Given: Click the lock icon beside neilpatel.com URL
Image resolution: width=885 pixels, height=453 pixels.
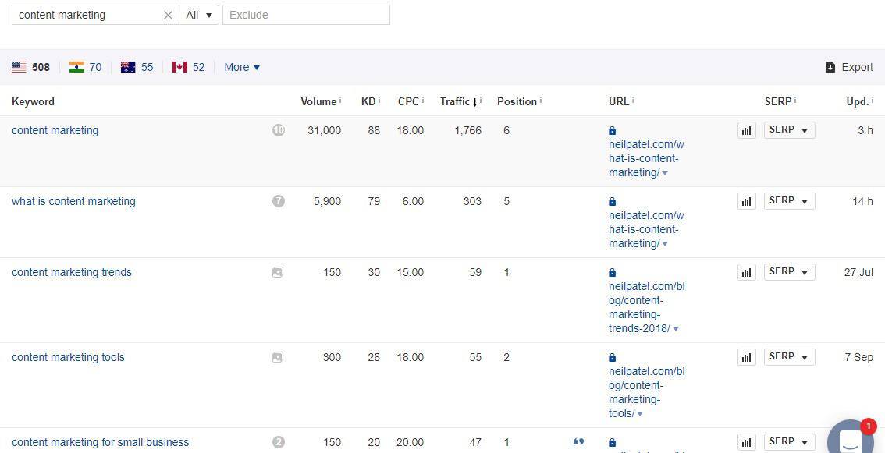Looking at the screenshot, I should click(x=613, y=130).
